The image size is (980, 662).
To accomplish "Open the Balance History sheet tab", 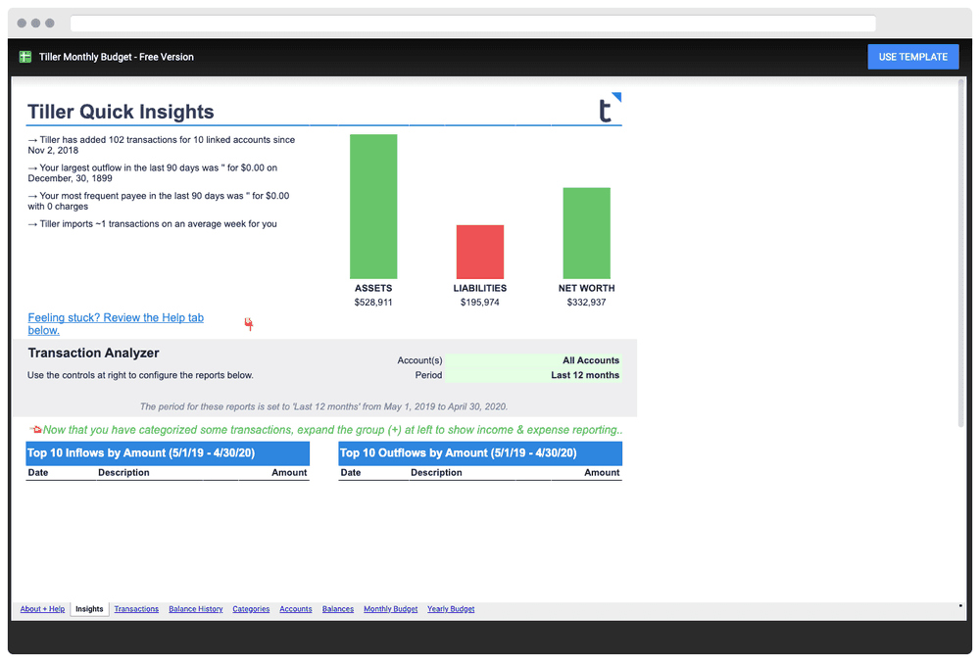I will coord(196,609).
